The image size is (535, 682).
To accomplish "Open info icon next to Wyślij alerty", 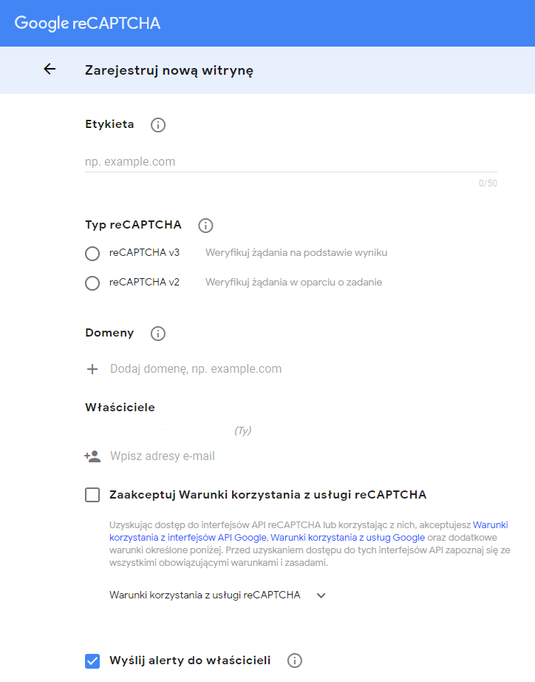I will (294, 661).
